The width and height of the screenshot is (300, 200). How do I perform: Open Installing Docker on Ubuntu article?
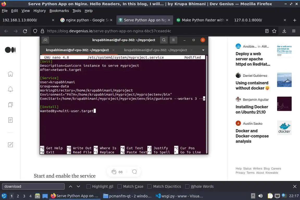[252, 109]
